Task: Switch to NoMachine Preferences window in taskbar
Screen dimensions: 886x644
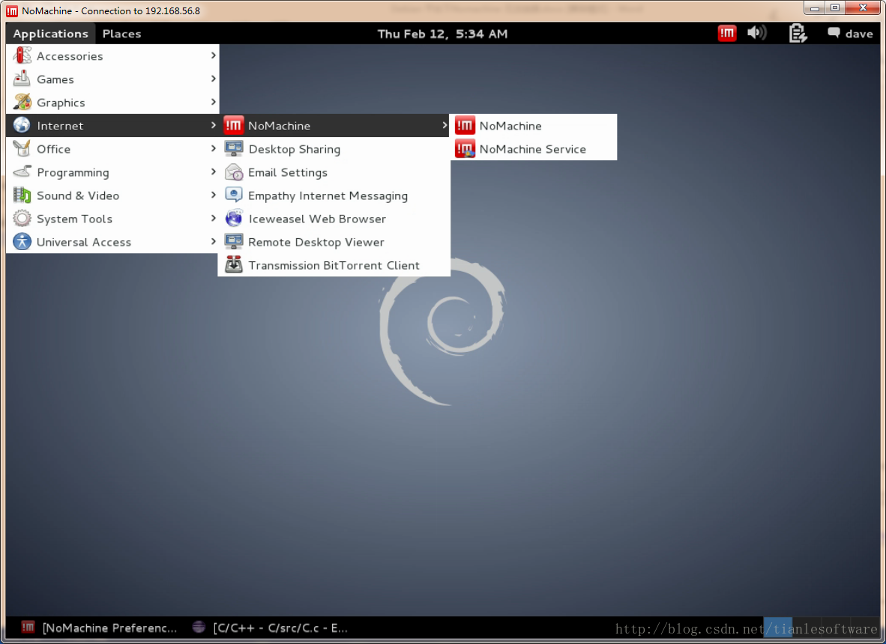Action: [100, 628]
